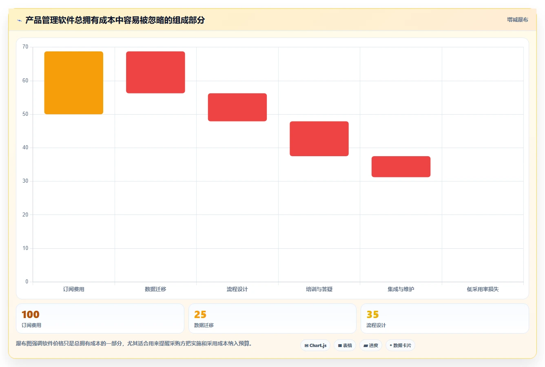This screenshot has width=545, height=367.
Task: Click the lightning icon beside the chart title
Action: coord(19,20)
